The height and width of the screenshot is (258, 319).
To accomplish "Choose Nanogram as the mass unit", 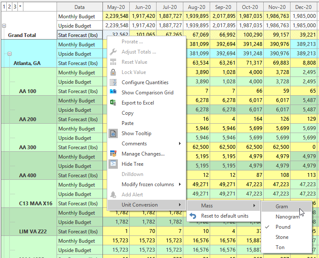I will pos(286,217).
